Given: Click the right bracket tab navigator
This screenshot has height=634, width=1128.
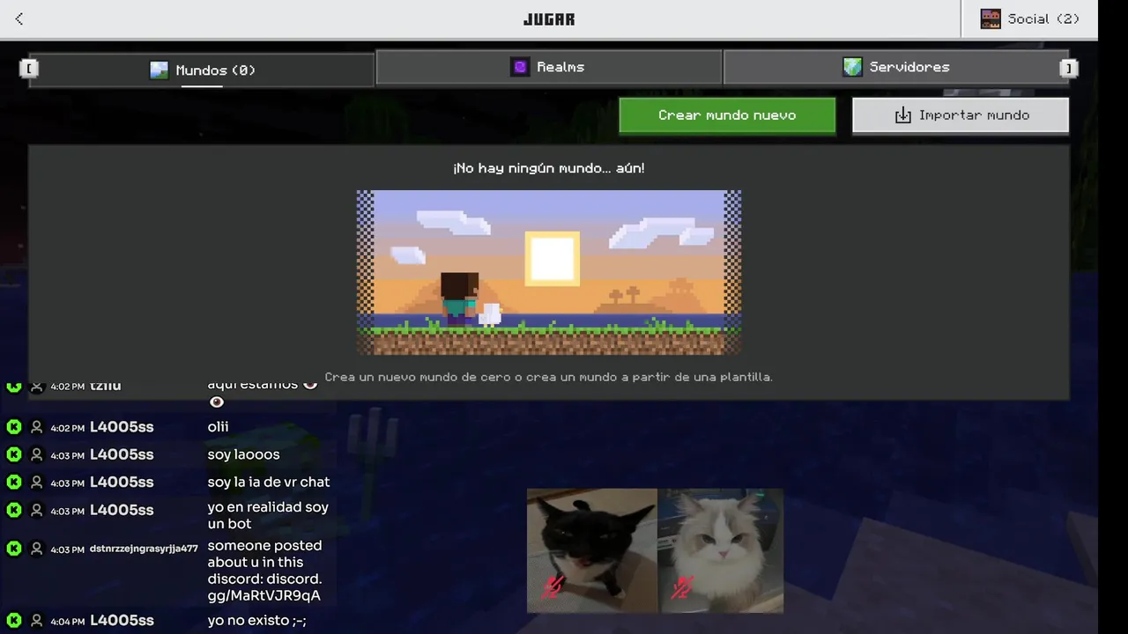Looking at the screenshot, I should click(1069, 68).
